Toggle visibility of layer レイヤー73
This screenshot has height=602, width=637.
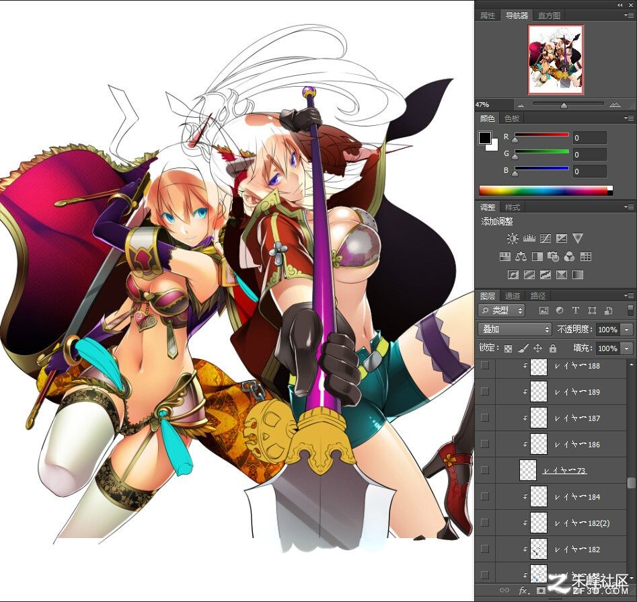point(485,470)
